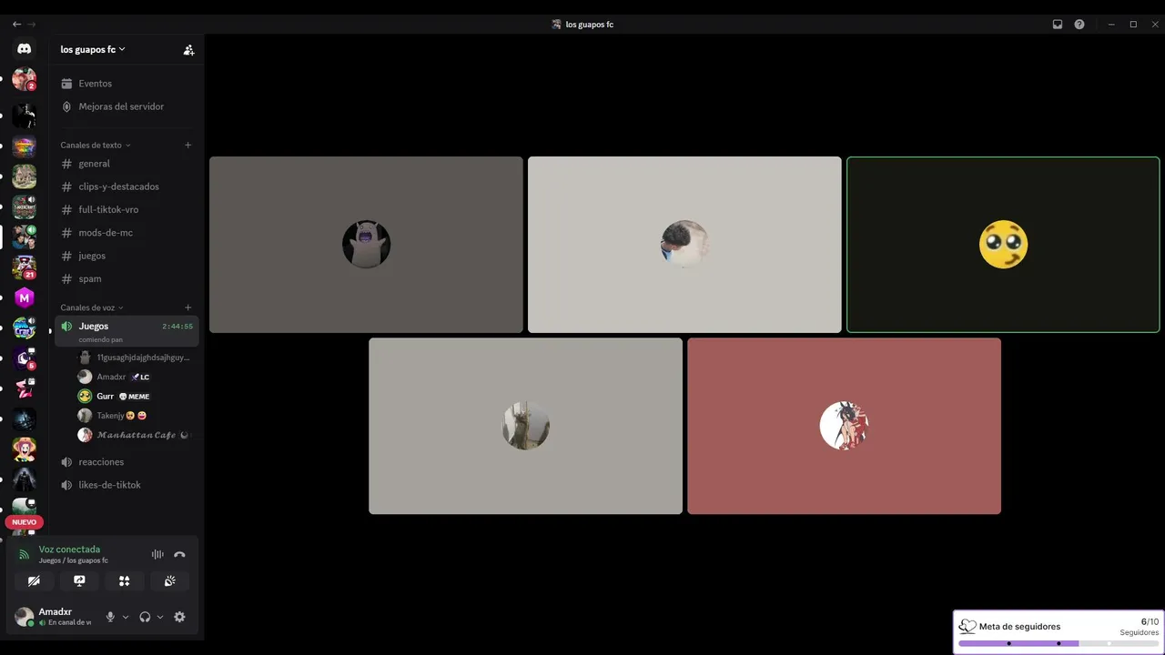Viewport: 1165px width, 655px height.
Task: Start an activity shapes icon
Action: (125, 580)
